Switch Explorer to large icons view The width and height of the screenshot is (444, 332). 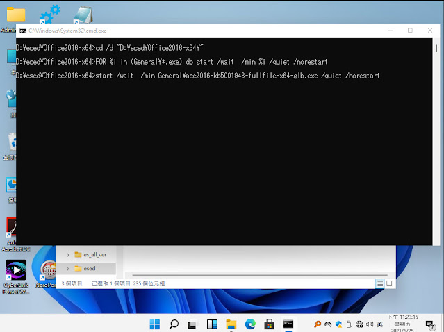pos(389,283)
